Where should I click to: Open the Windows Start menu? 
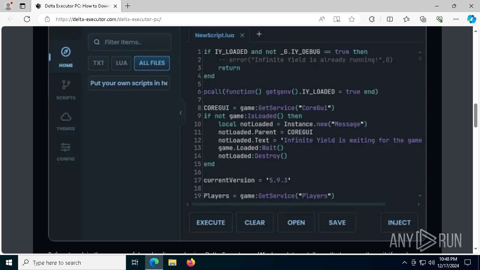[9, 262]
